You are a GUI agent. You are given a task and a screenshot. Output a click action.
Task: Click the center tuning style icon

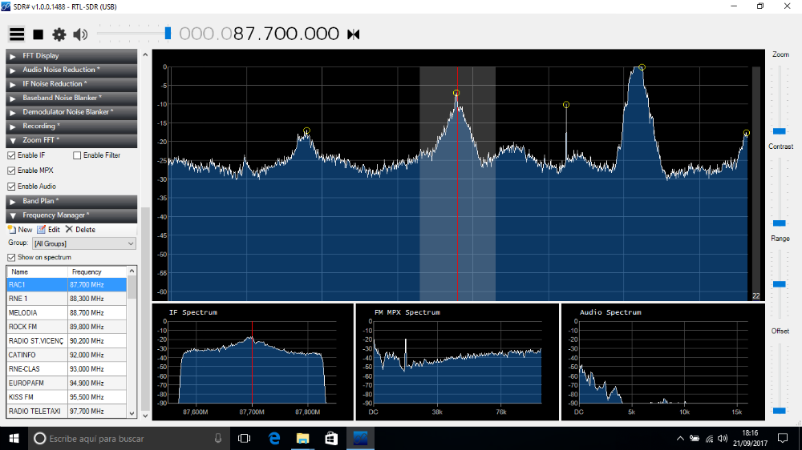click(353, 34)
